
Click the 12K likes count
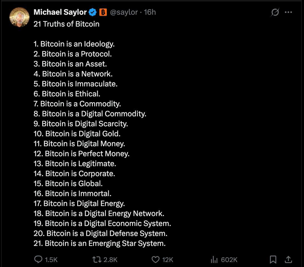168,260
